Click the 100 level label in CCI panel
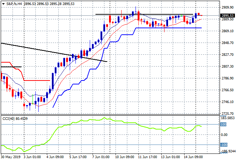236x161 pixels. pyautogui.click(x=223, y=125)
